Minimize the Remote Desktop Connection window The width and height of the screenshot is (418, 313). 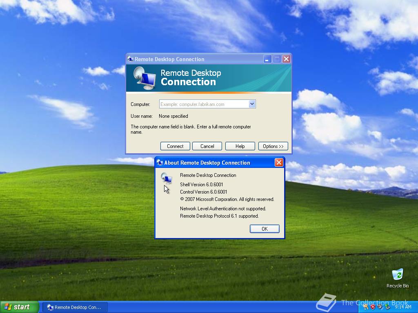(x=267, y=59)
